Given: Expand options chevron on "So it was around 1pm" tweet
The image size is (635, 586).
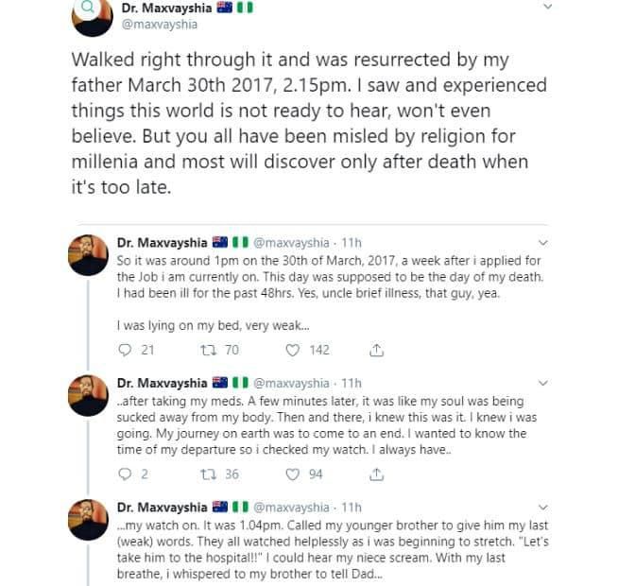Looking at the screenshot, I should pyautogui.click(x=541, y=241).
